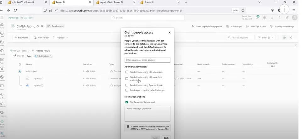Open the user account avatar
The image size is (306, 139).
(x=294, y=18)
